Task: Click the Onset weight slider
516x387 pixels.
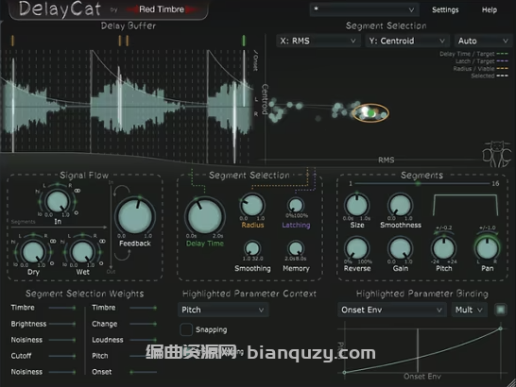Action: (143, 372)
